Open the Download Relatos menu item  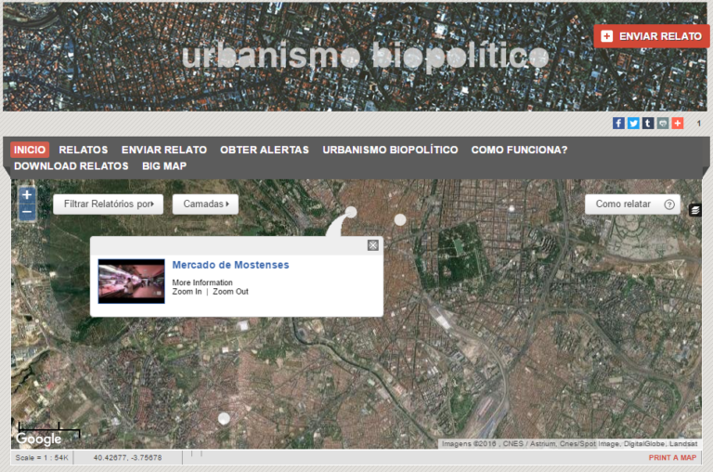point(71,166)
